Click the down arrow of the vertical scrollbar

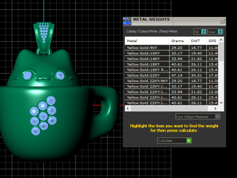click(221, 103)
